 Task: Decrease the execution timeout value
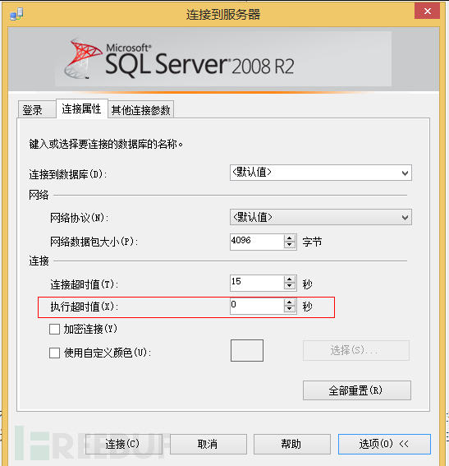click(290, 309)
